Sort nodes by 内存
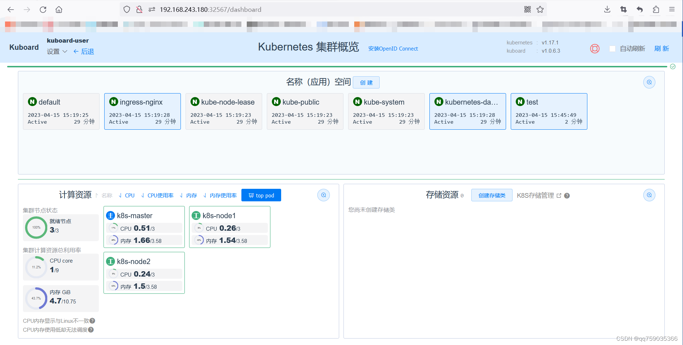The height and width of the screenshot is (345, 683). point(188,196)
